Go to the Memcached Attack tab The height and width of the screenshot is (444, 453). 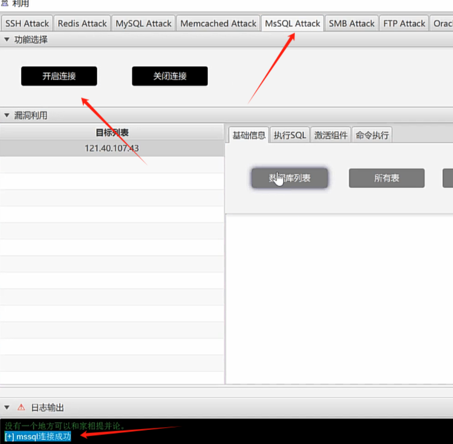click(x=218, y=24)
